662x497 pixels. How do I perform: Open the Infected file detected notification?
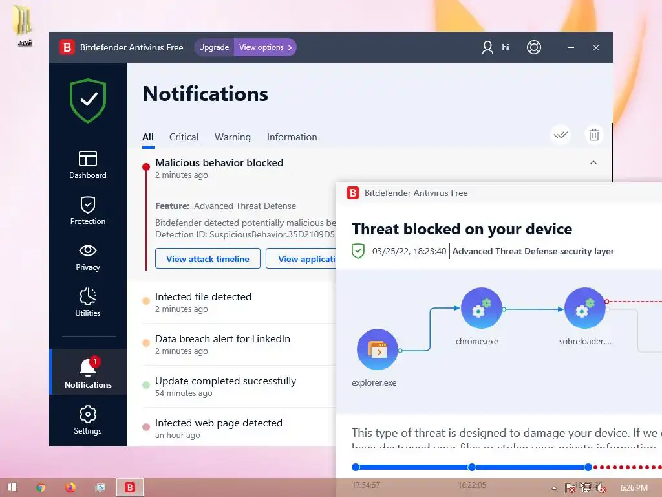click(239, 302)
